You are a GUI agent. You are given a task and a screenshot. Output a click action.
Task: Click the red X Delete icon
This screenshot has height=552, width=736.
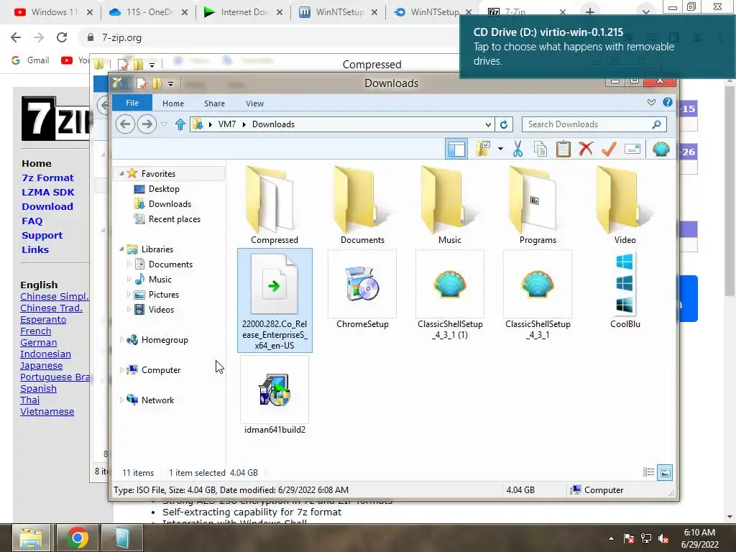[586, 149]
